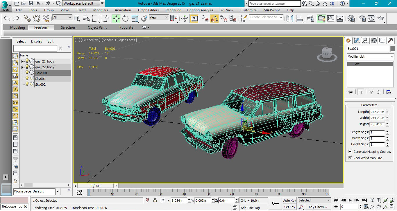Open the Create Selection Set dropdown
Viewport: 397px width, 211px height.
[x=266, y=17]
